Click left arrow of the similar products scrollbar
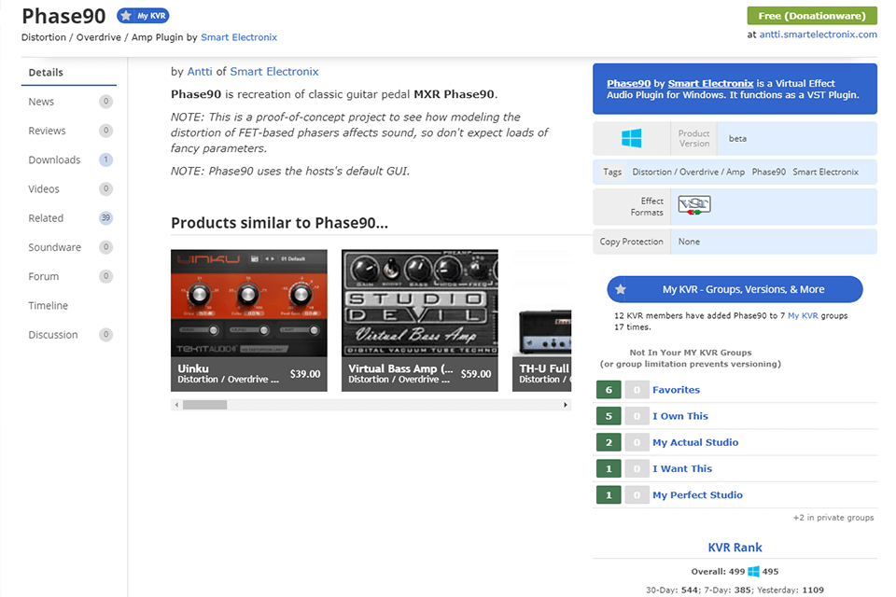The height and width of the screenshot is (597, 896). (176, 405)
